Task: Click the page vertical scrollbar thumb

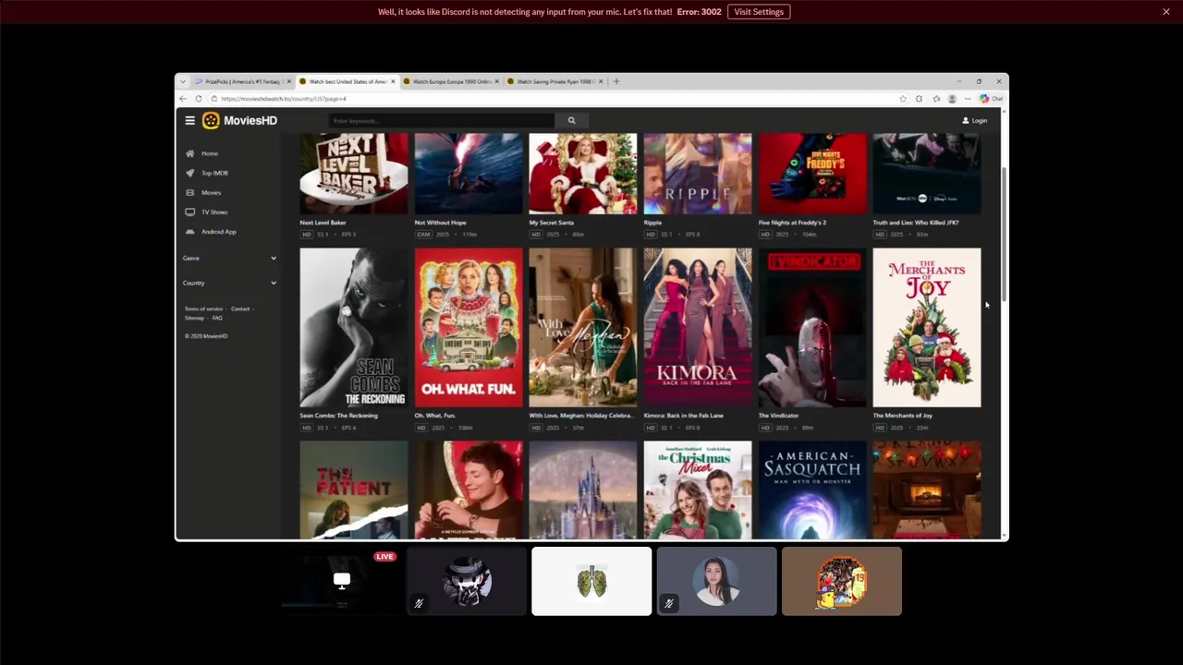Action: coord(1003,234)
